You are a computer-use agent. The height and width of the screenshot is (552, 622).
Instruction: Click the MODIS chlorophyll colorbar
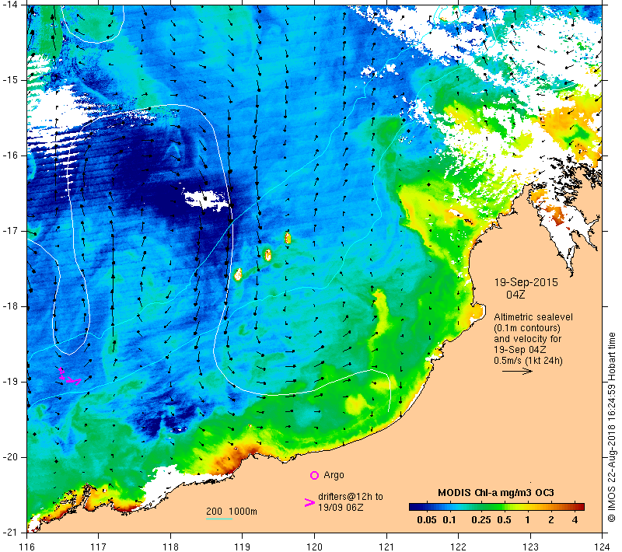pyautogui.click(x=497, y=507)
